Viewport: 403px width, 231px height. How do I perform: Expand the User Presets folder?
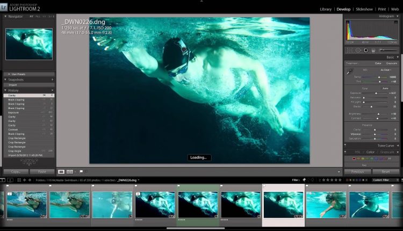coord(9,74)
